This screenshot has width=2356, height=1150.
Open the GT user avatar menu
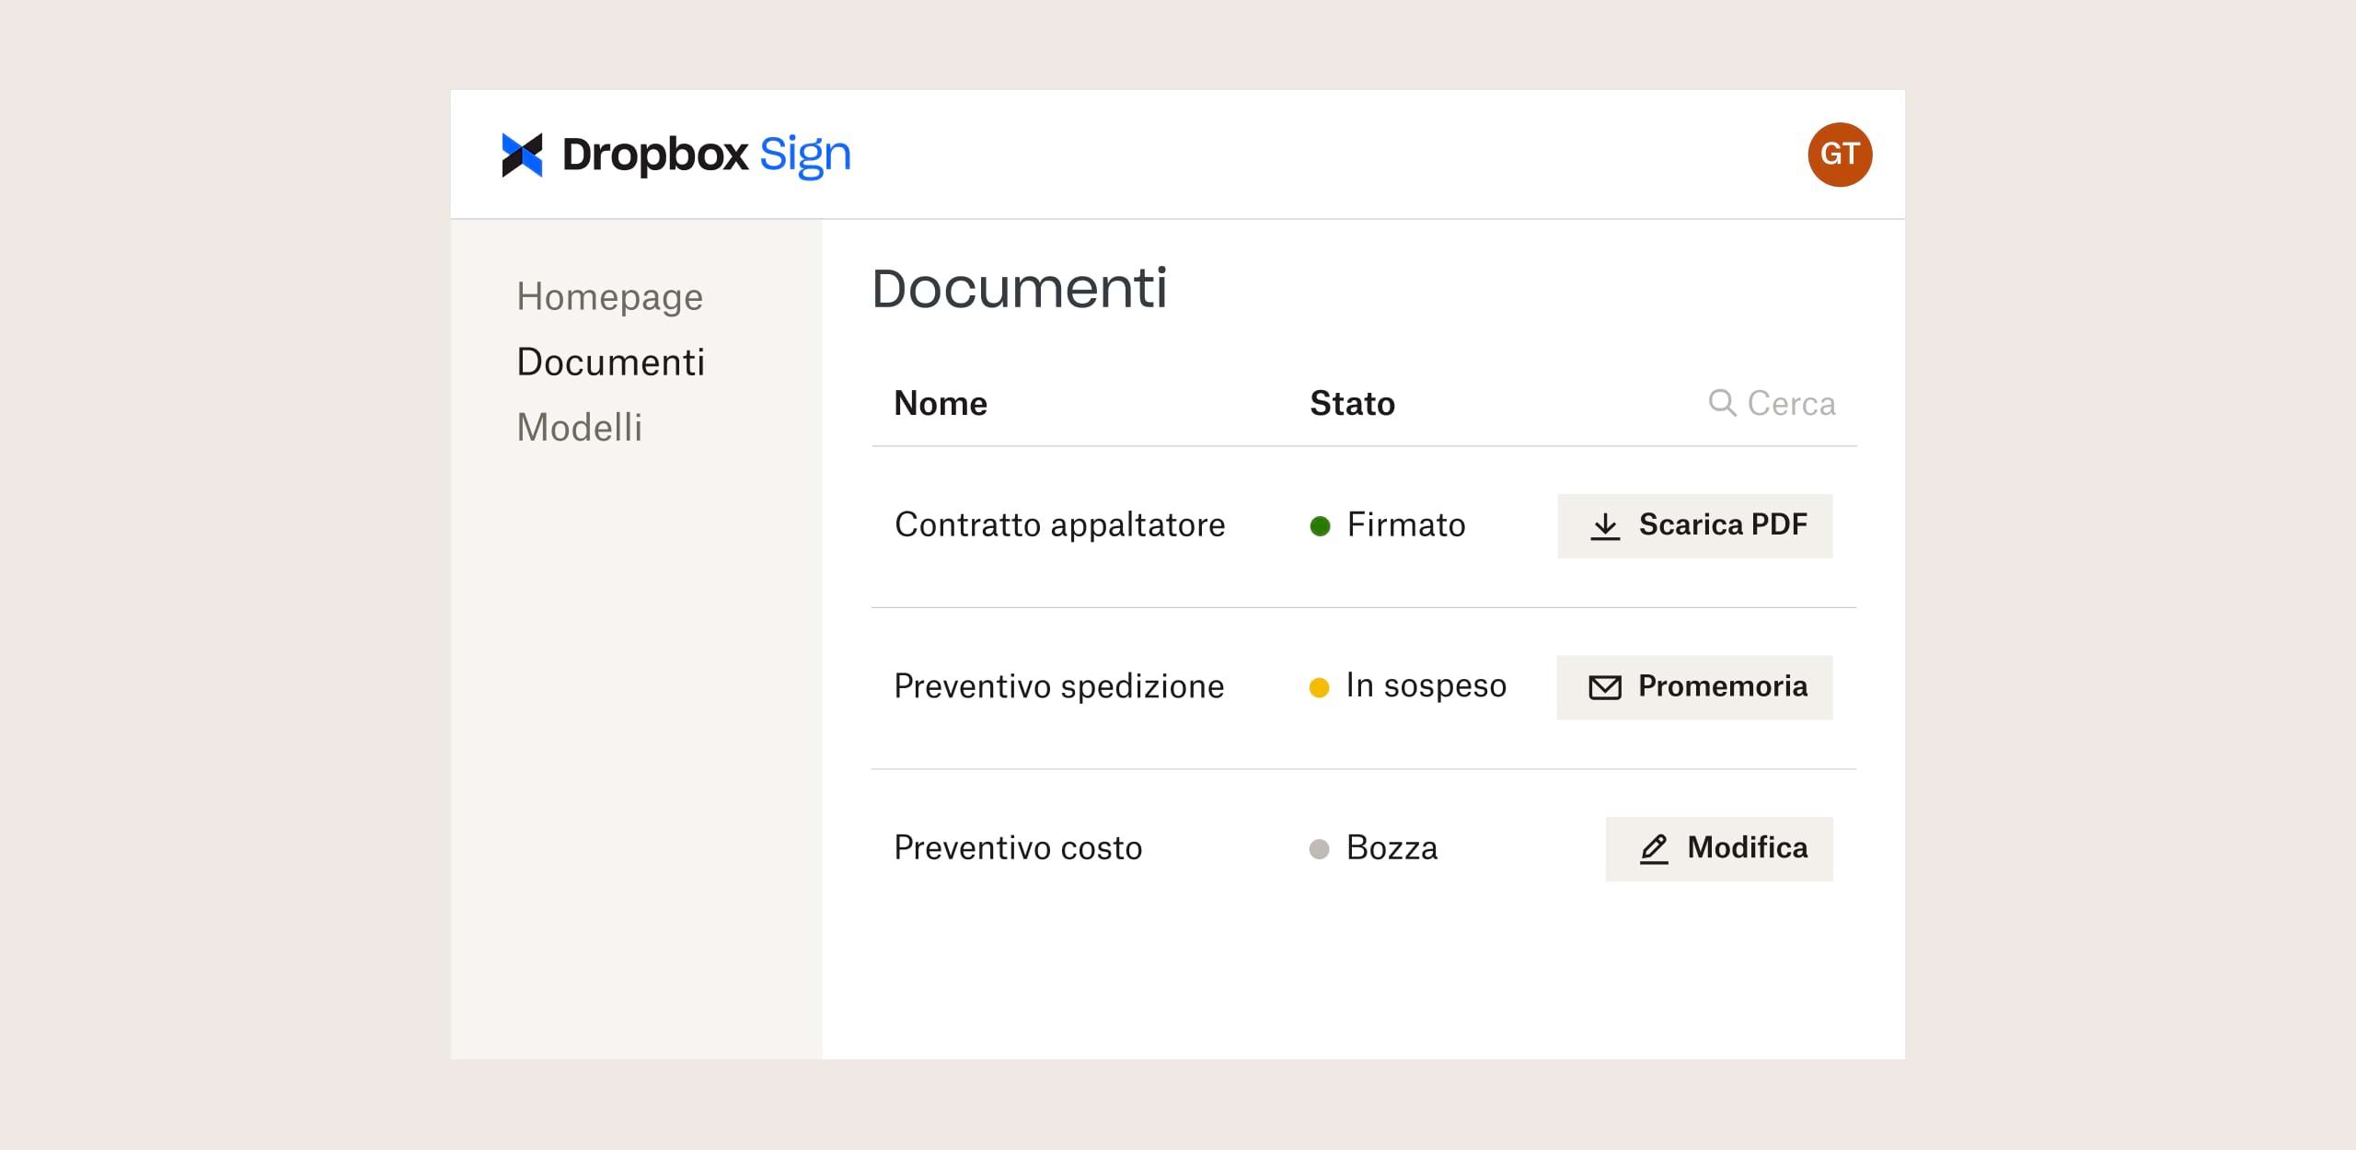1840,155
